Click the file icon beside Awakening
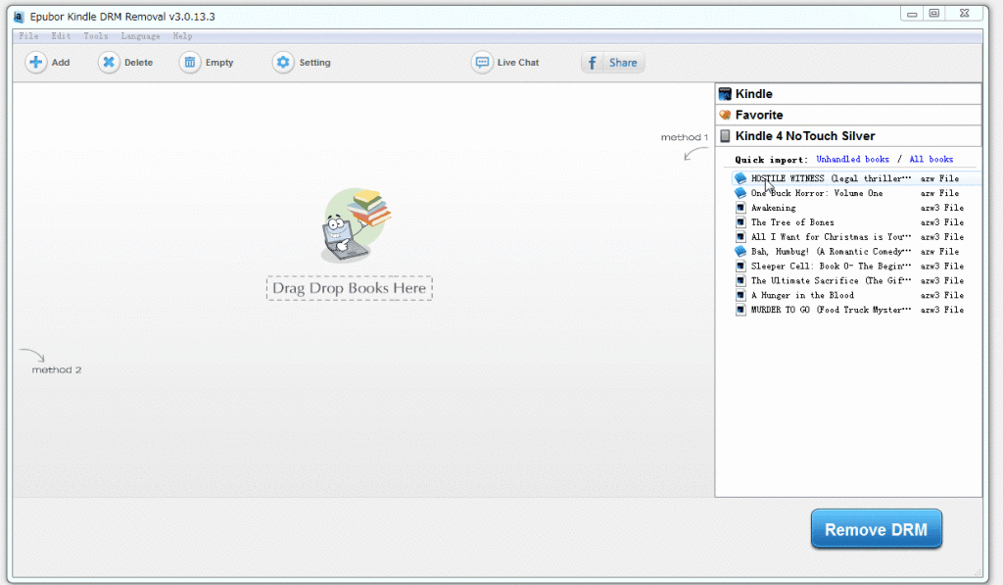The image size is (1003, 585). tap(740, 208)
